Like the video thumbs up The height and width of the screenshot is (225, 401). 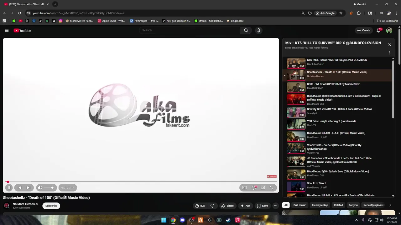point(200,206)
